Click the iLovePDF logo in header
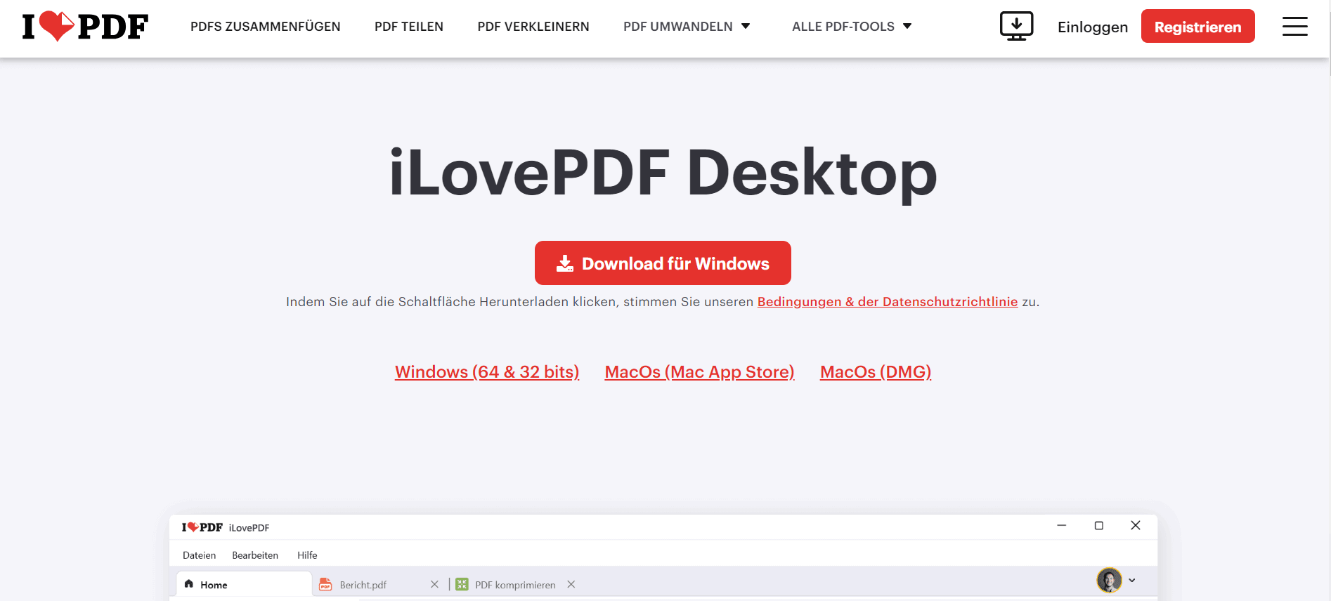The height and width of the screenshot is (601, 1331). point(85,27)
